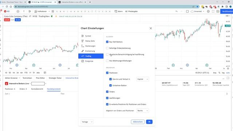The width and height of the screenshot is (233, 131).
Task: Open the layout selection square icon
Action: pyautogui.click(x=187, y=11)
